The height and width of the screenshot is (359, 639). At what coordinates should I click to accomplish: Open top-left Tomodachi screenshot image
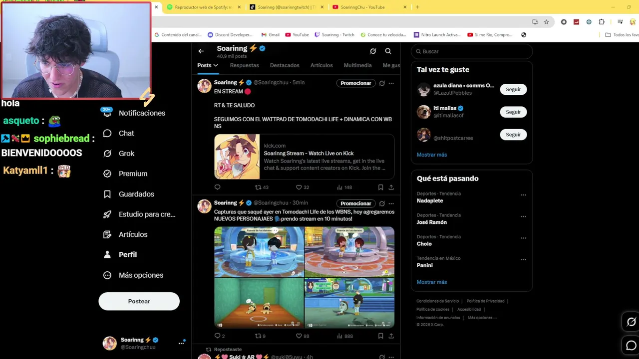point(259,252)
